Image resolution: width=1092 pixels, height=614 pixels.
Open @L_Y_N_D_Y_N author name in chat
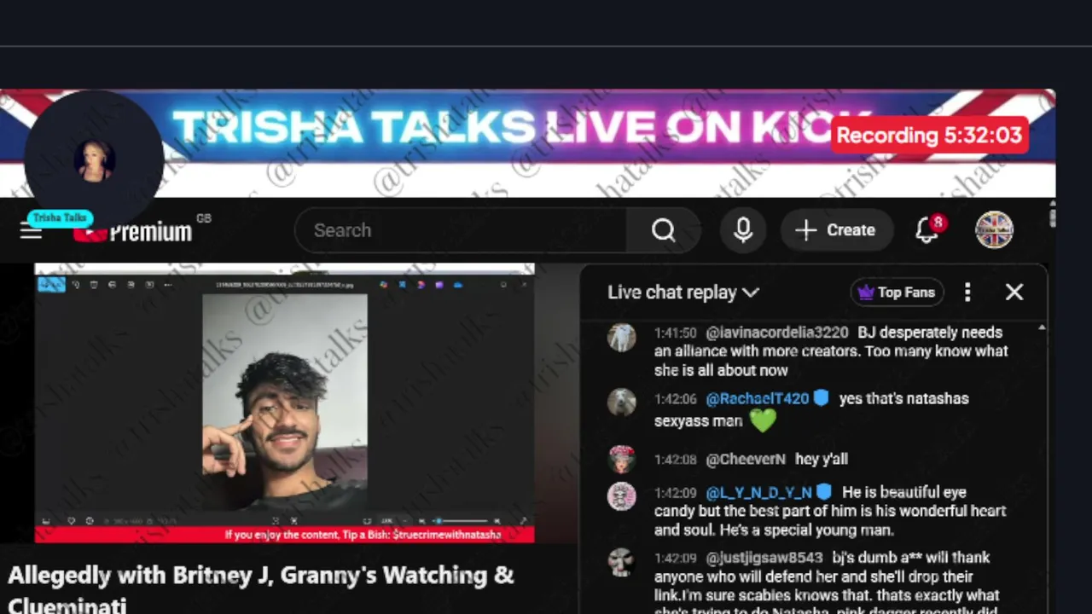759,492
